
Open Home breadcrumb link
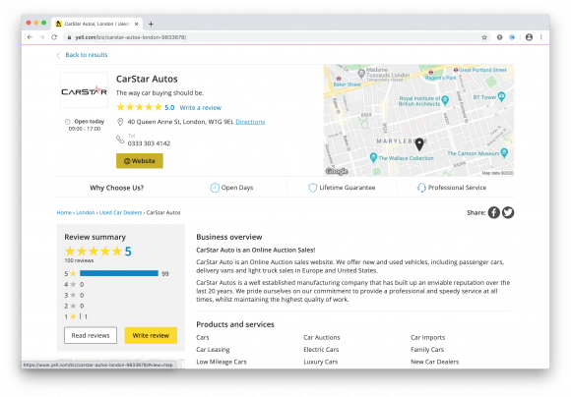(64, 212)
